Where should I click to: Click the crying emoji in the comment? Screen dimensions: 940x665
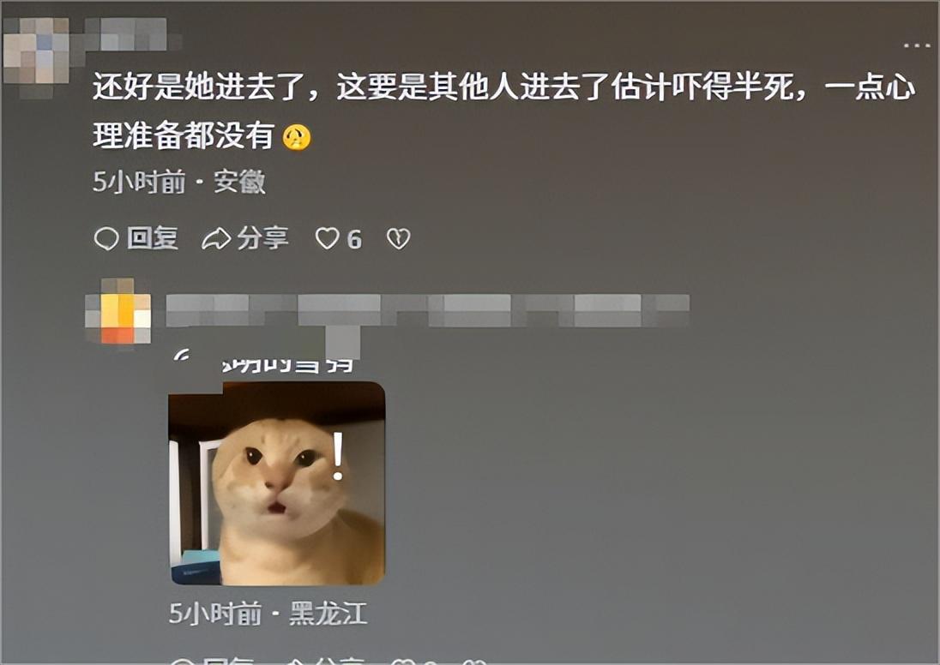297,137
